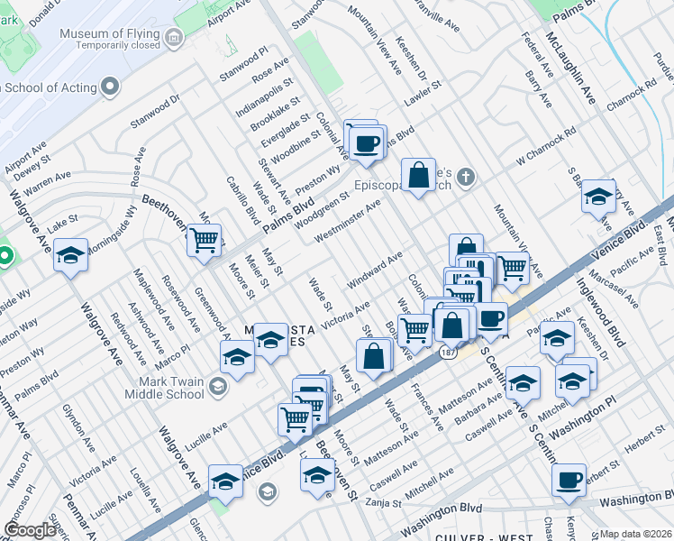Select the Lawler St street label
The width and height of the screenshot is (674, 541).
(423, 93)
